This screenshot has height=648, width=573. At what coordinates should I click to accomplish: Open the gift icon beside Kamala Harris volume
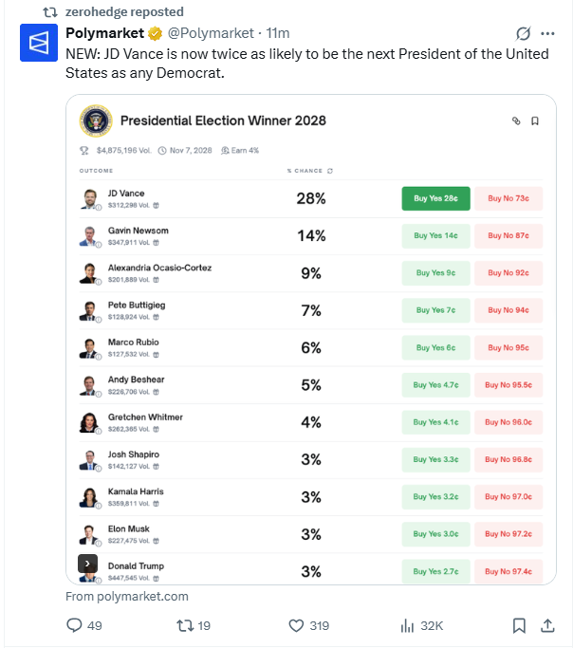[156, 504]
